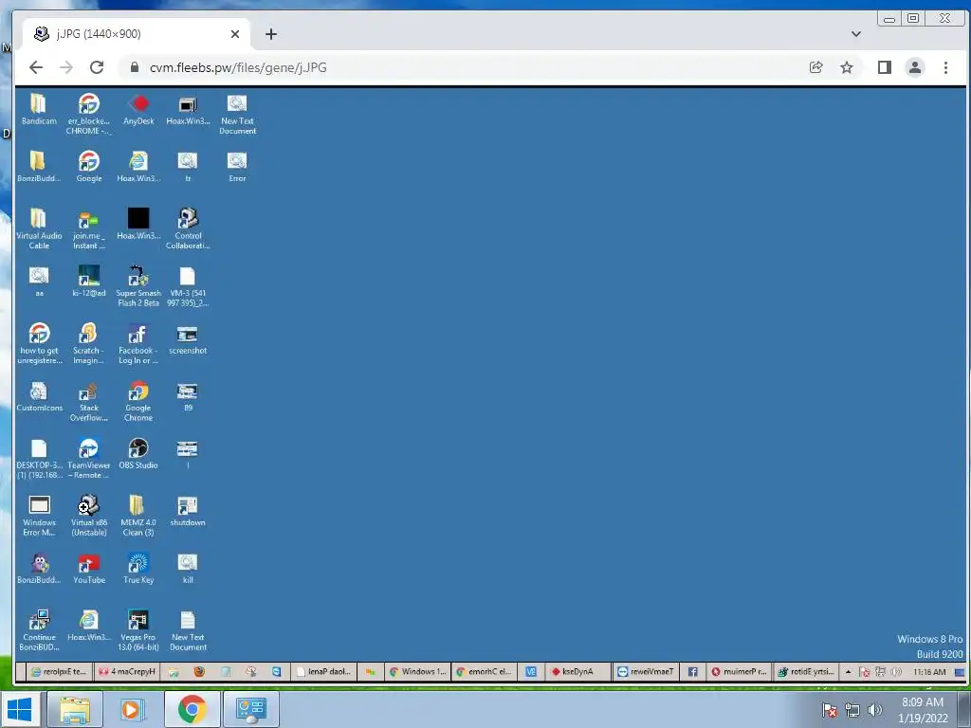Open Control Panel taskbar icon

tap(250, 709)
